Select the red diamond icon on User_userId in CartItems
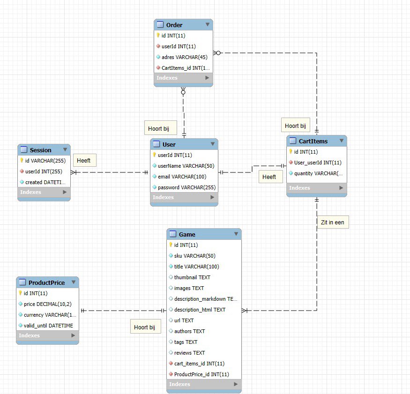 (x=292, y=163)
